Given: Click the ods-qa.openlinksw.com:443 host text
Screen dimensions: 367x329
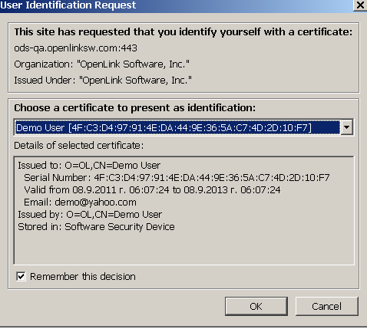Looking at the screenshot, I should [x=75, y=48].
